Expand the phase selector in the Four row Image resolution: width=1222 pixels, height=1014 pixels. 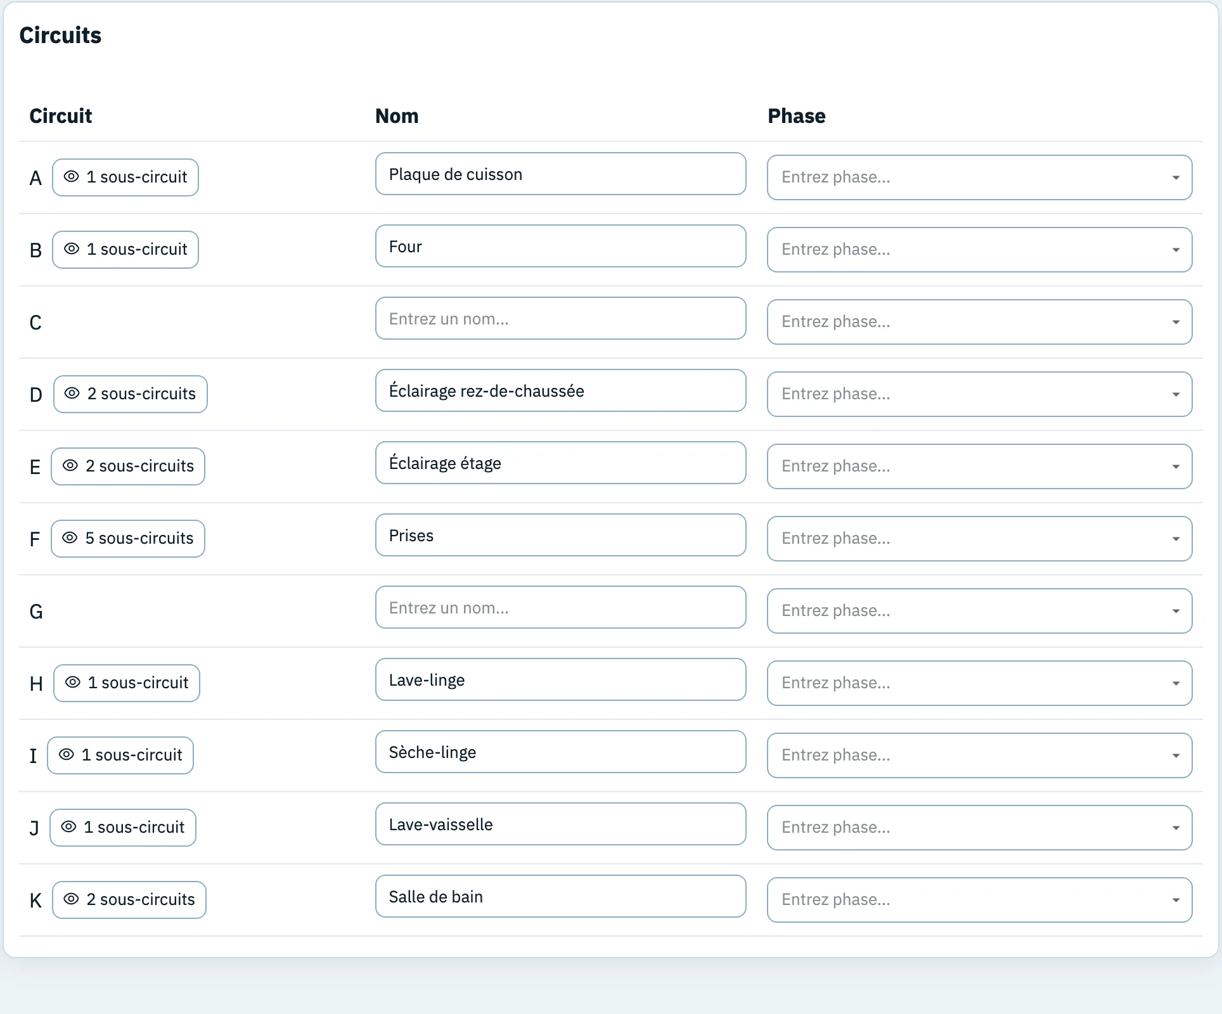[979, 250]
